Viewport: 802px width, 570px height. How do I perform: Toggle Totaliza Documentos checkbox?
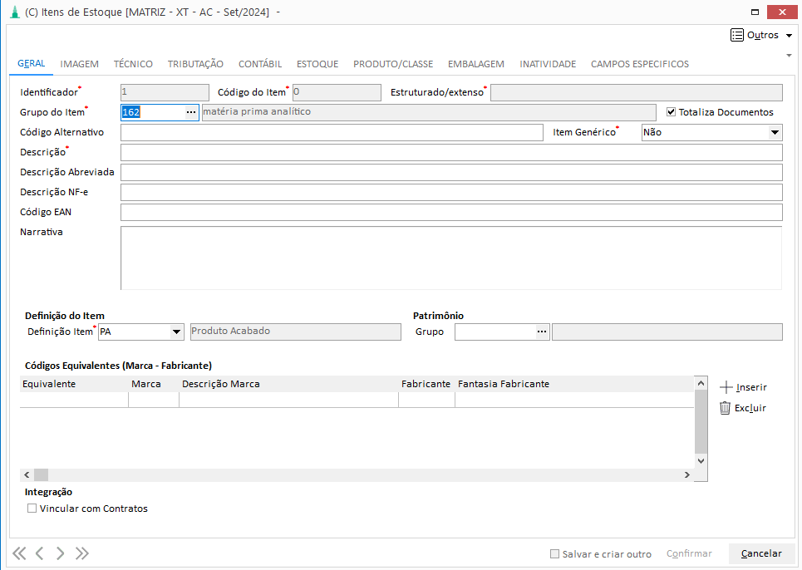click(x=671, y=112)
